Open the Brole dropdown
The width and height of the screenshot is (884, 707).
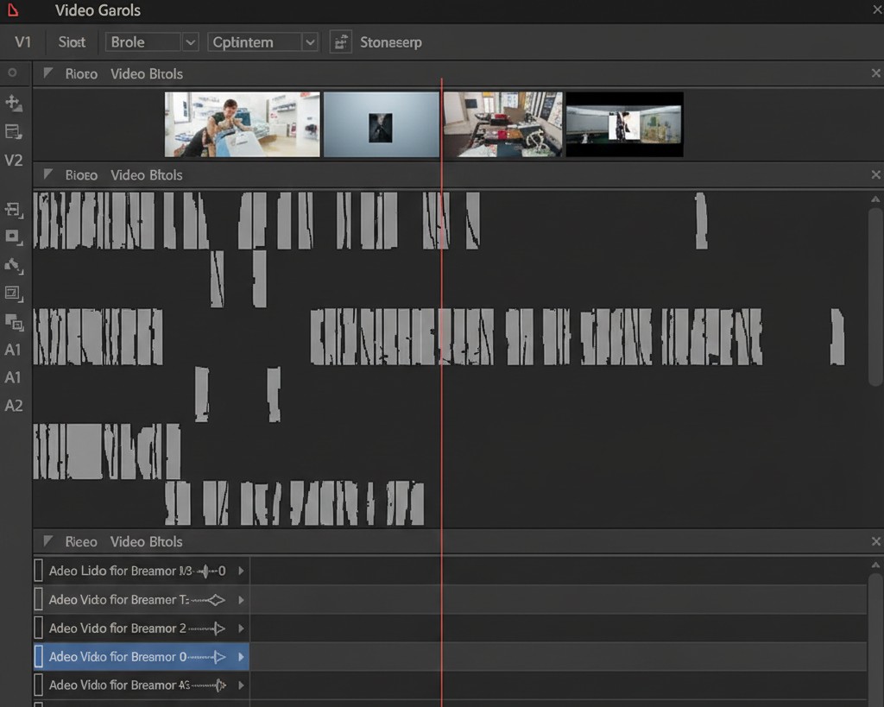191,42
